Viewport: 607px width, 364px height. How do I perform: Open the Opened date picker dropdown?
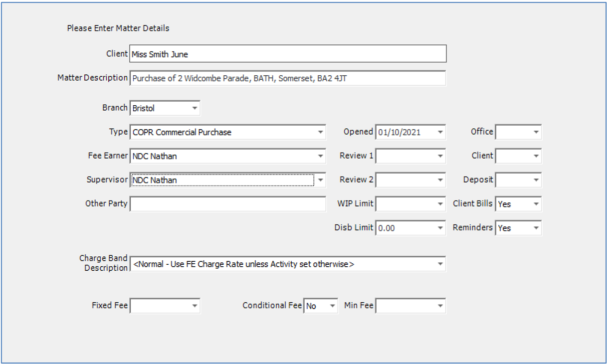[440, 132]
